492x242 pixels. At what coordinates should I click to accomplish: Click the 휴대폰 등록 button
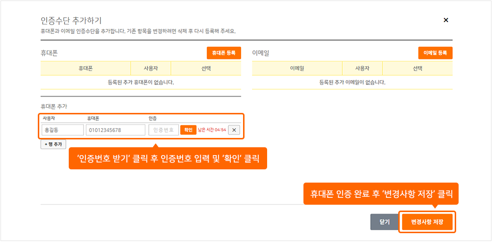(x=224, y=53)
